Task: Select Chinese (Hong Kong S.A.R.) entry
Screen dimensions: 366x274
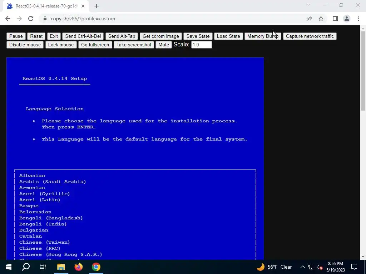Action: pyautogui.click(x=60, y=254)
